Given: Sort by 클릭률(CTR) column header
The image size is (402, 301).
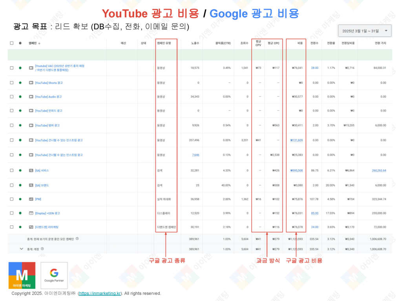Looking at the screenshot, I should point(223,43).
